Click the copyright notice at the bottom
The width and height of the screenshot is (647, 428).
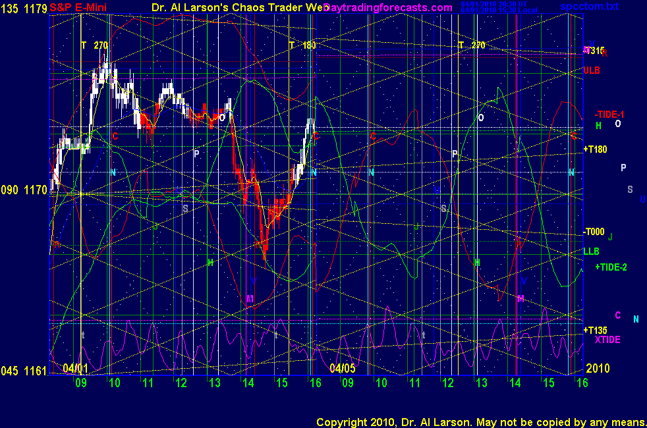tap(480, 421)
